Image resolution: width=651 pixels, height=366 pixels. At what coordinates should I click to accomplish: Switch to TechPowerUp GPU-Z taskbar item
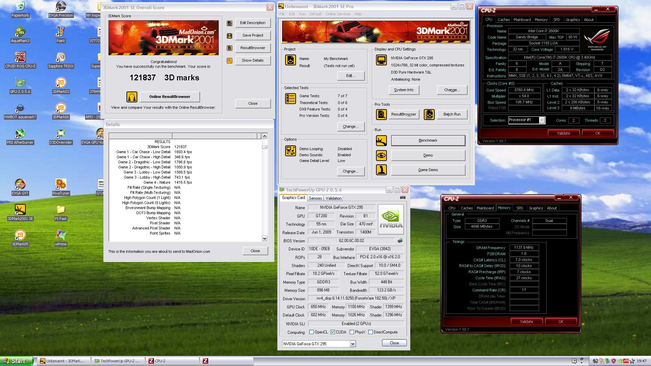[x=118, y=361]
